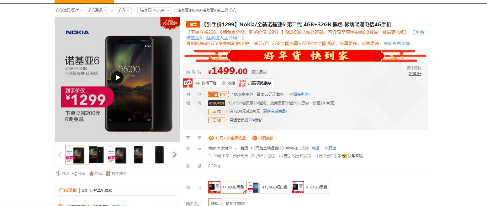Click the 收藏 star below the thumbnails
The height and width of the screenshot is (206, 487).
tap(91, 173)
